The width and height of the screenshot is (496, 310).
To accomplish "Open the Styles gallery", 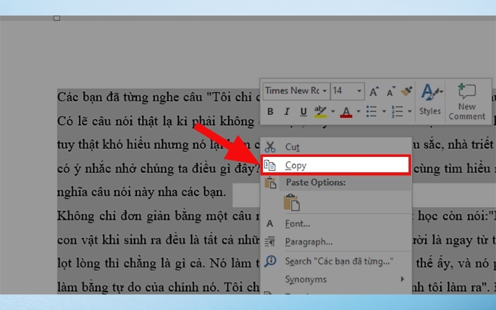I will pos(430,100).
